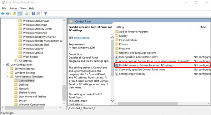Select Work Folders tree item
Viewport: 211px width, 115px height.
[x=31, y=57]
